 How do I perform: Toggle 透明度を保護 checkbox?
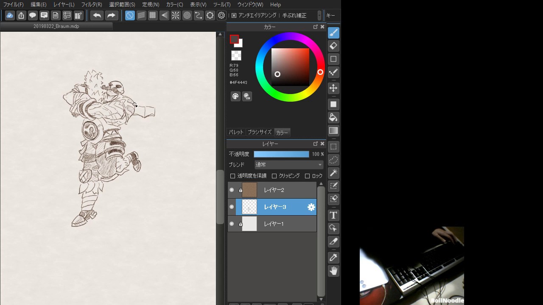click(232, 176)
